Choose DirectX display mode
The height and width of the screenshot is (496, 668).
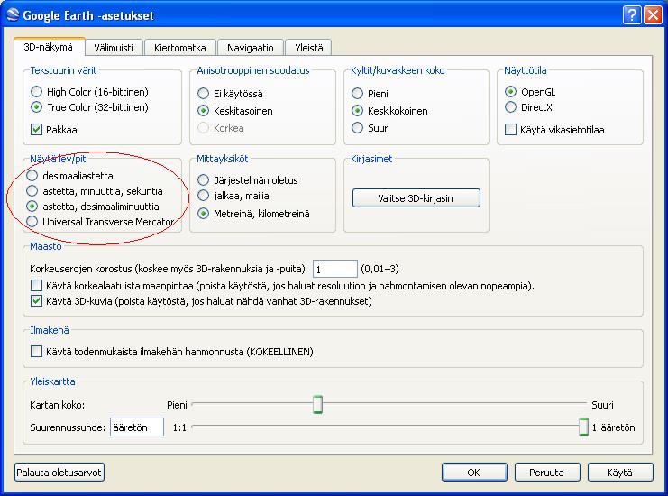511,107
